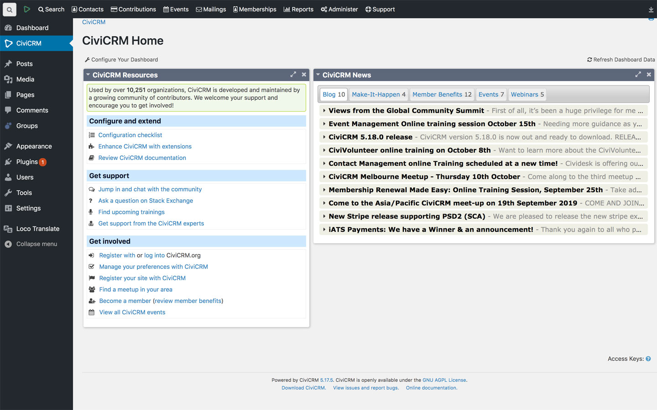Open the Search menu
Viewport: 657px width, 410px height.
tap(51, 9)
